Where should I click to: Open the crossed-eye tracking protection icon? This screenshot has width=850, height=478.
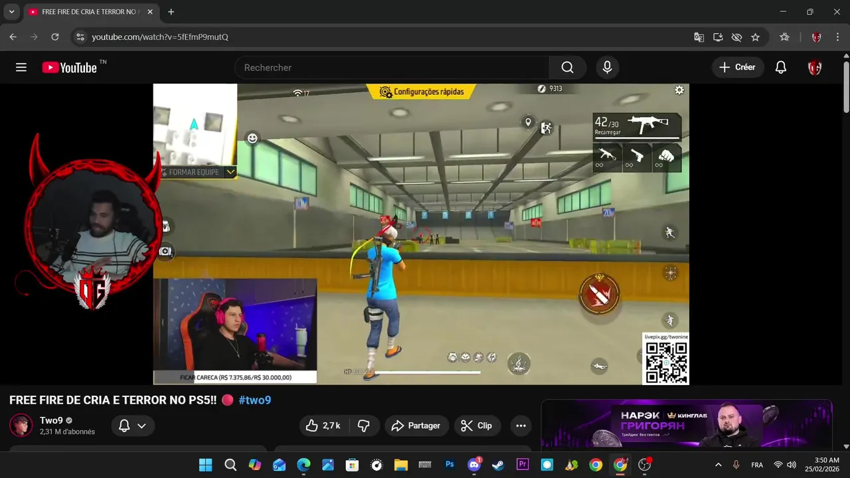click(x=736, y=37)
